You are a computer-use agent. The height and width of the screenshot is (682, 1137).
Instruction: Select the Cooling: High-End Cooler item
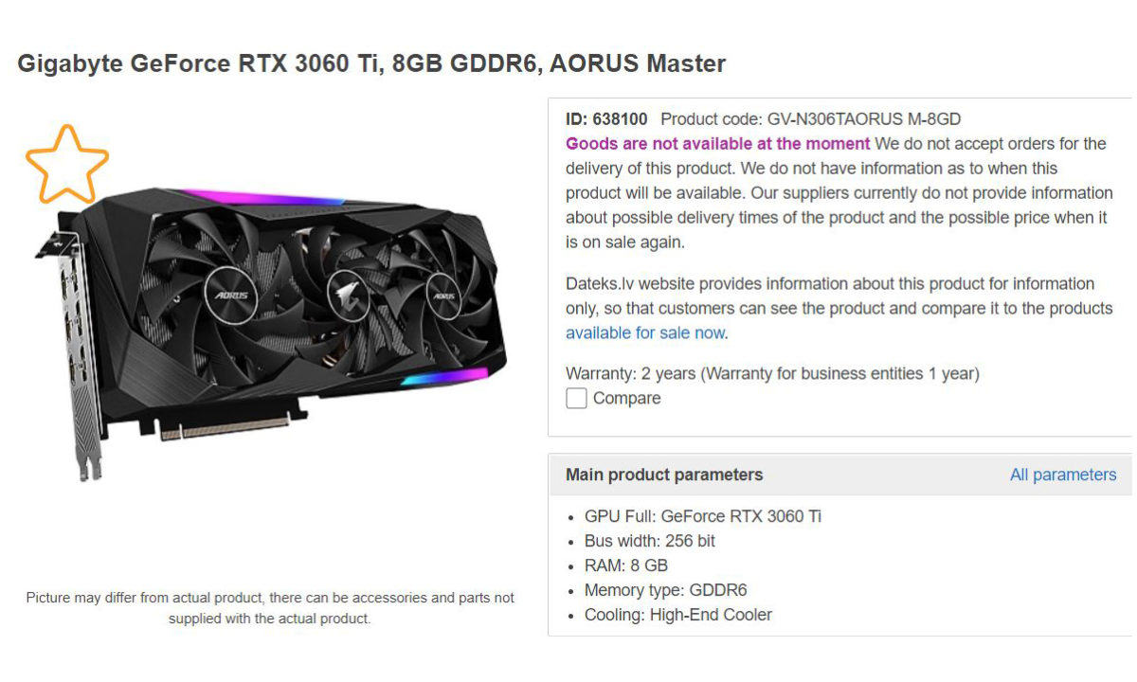pyautogui.click(x=678, y=616)
